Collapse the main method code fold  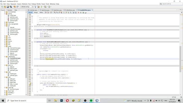coord(32,74)
